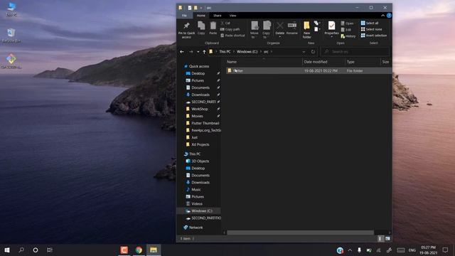Click the Search src field
The image size is (455, 256).
click(355, 52)
